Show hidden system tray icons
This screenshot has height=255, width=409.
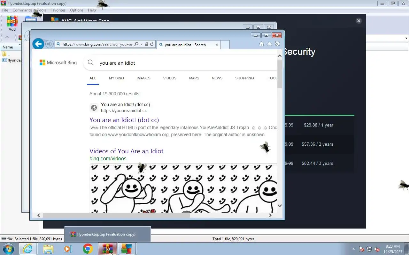tap(353, 249)
